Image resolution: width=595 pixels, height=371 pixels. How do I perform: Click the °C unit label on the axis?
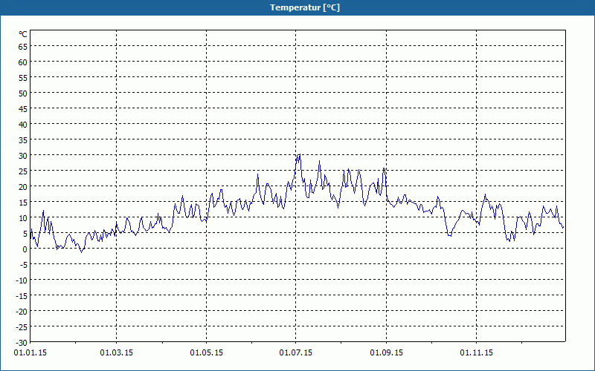(23, 34)
